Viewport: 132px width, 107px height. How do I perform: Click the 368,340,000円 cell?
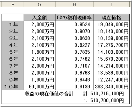pos(112,86)
